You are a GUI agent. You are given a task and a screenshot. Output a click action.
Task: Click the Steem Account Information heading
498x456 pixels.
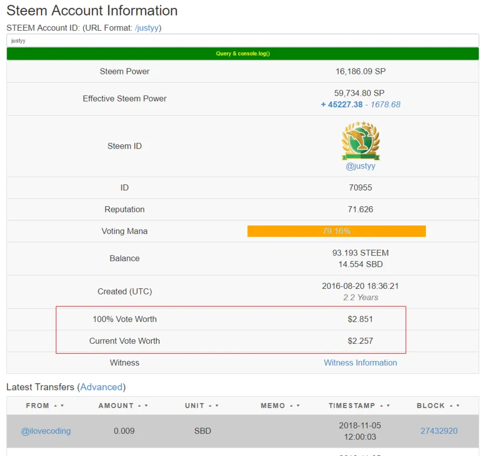[92, 10]
